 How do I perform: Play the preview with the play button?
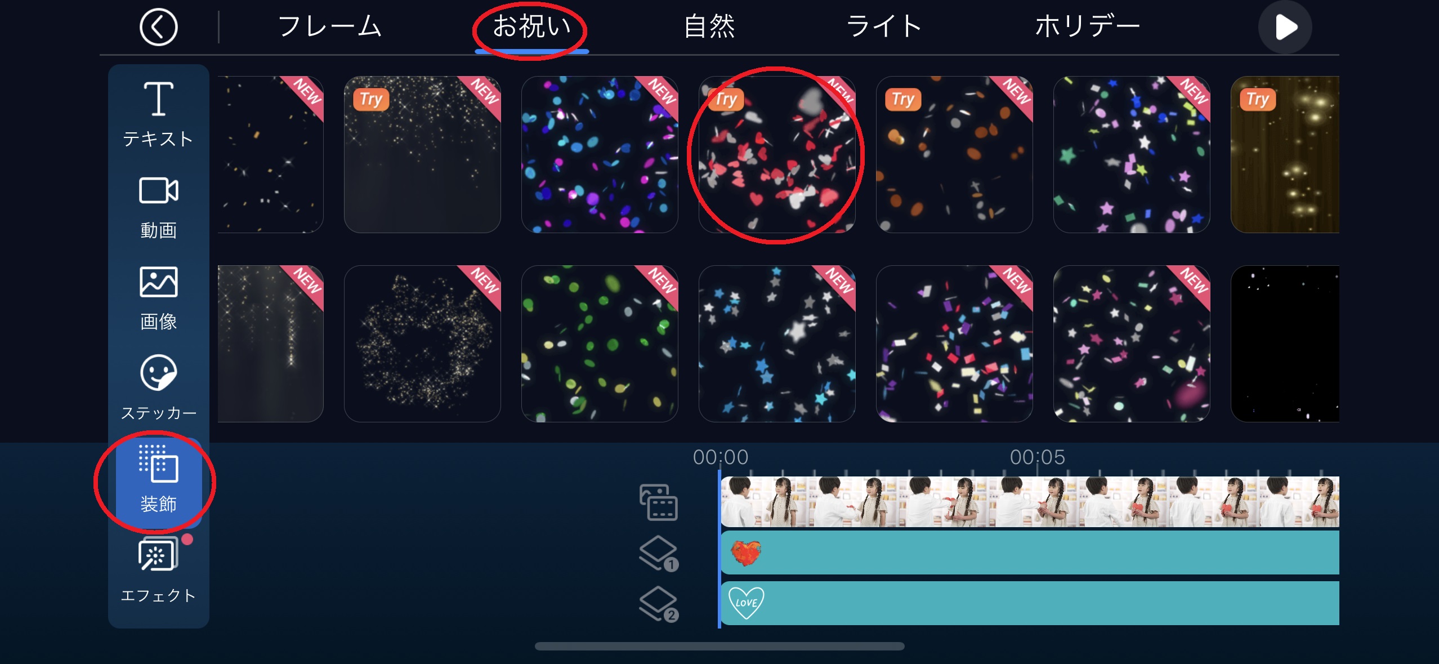[1285, 27]
